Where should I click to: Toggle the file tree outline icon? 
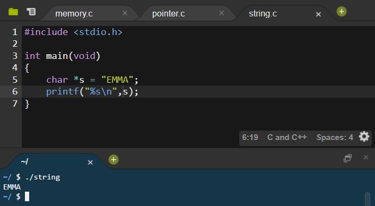pyautogui.click(x=31, y=12)
